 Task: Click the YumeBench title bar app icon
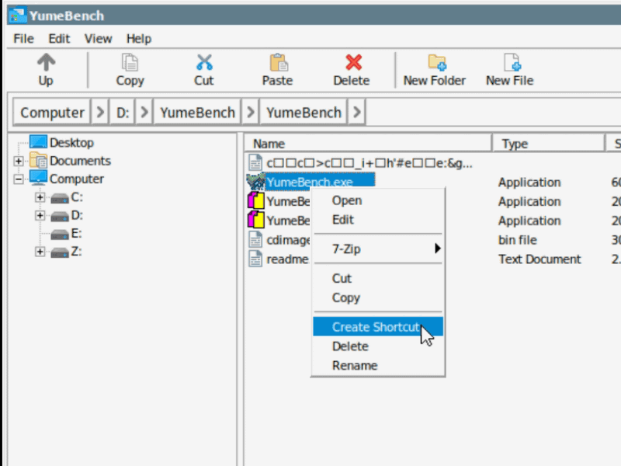click(x=17, y=15)
